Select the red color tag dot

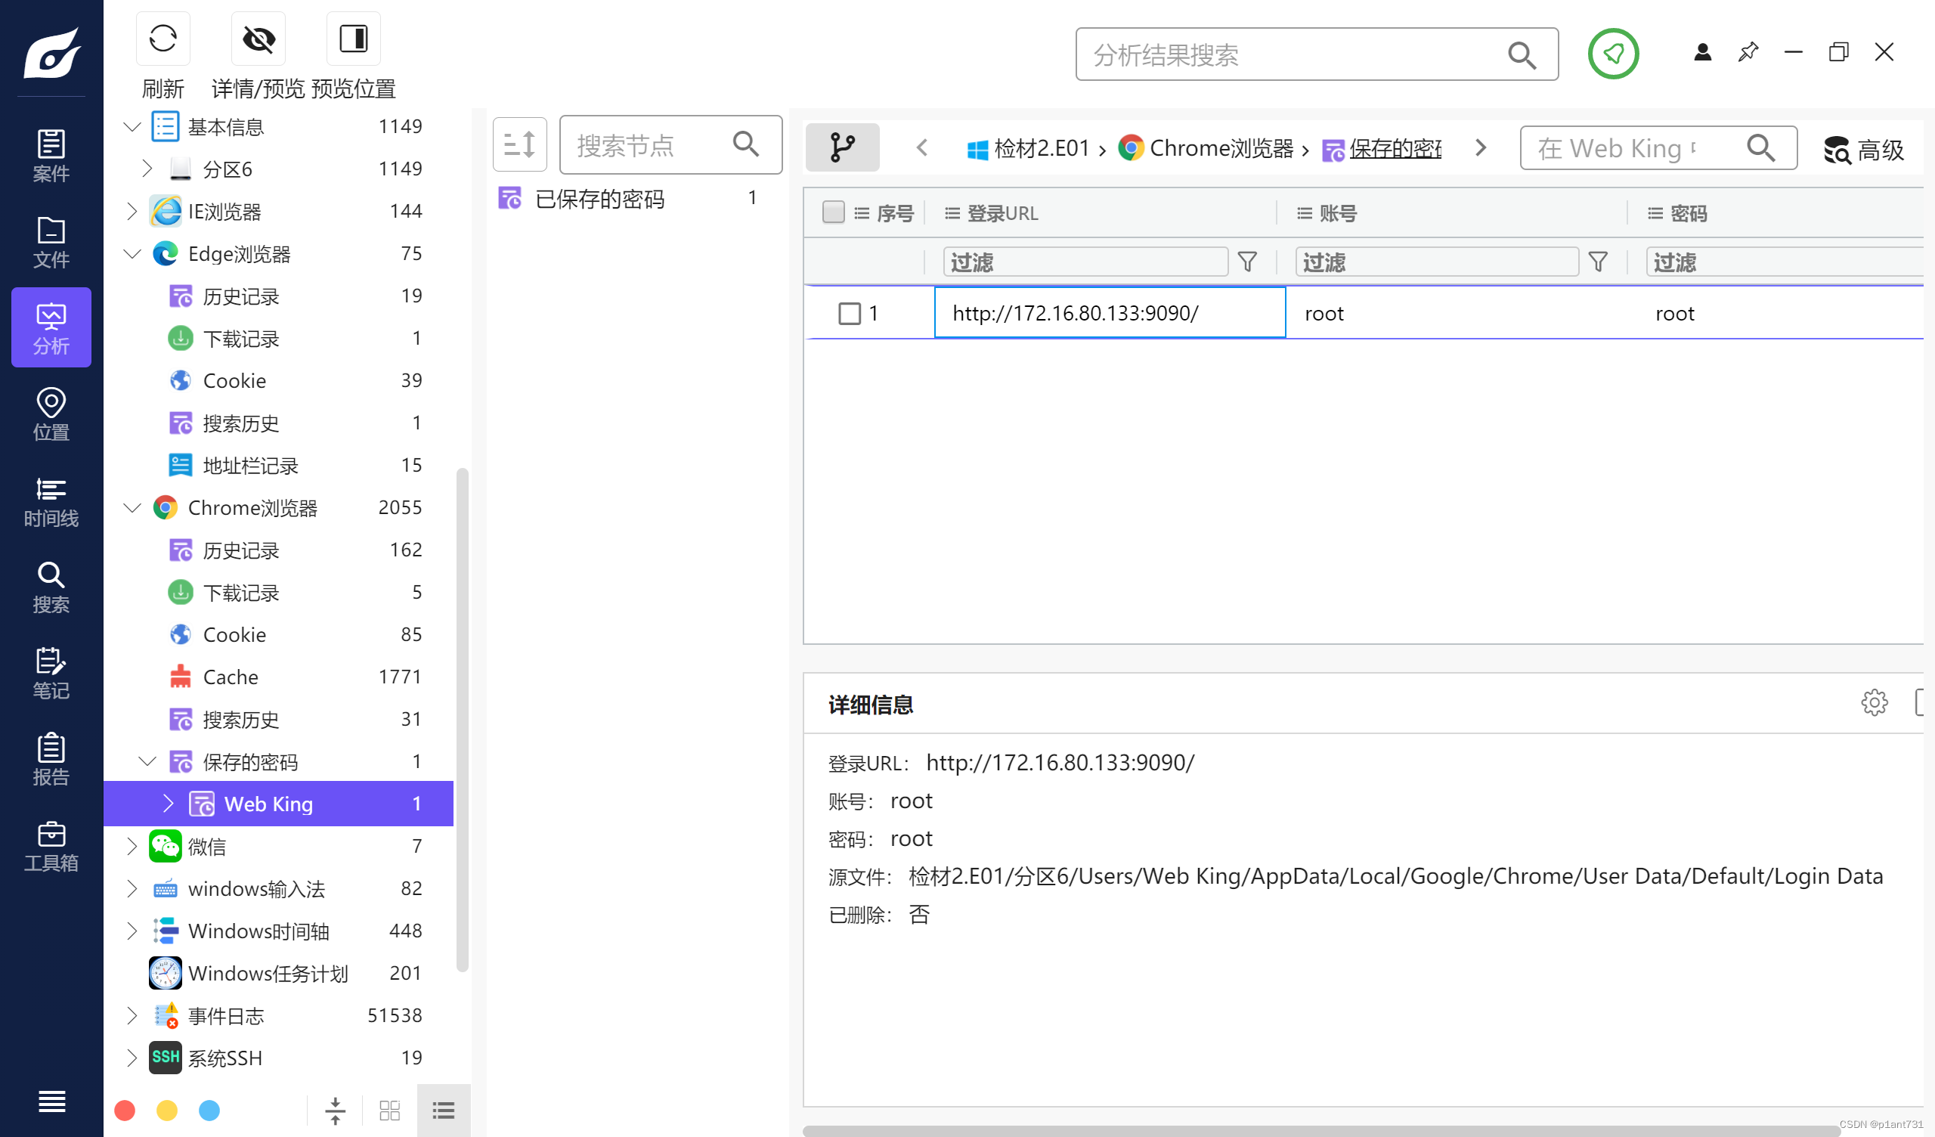[125, 1111]
